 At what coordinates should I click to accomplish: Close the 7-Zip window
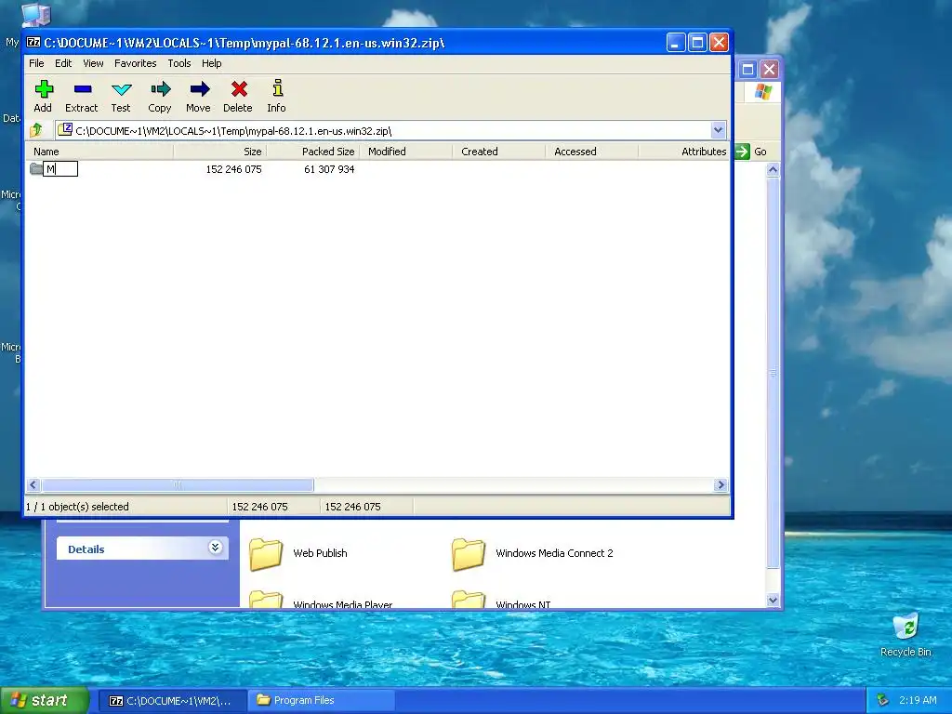(x=719, y=43)
